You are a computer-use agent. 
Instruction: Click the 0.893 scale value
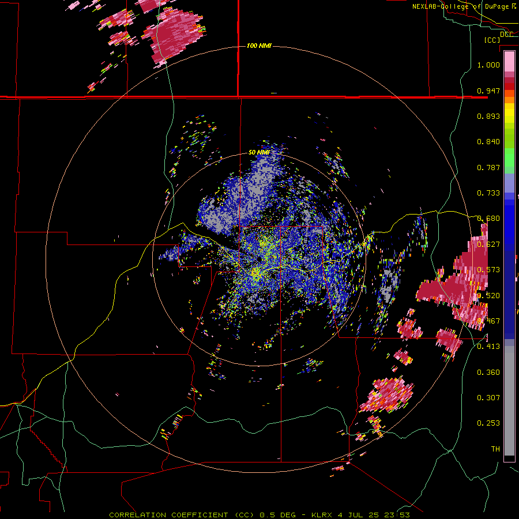[x=488, y=116]
